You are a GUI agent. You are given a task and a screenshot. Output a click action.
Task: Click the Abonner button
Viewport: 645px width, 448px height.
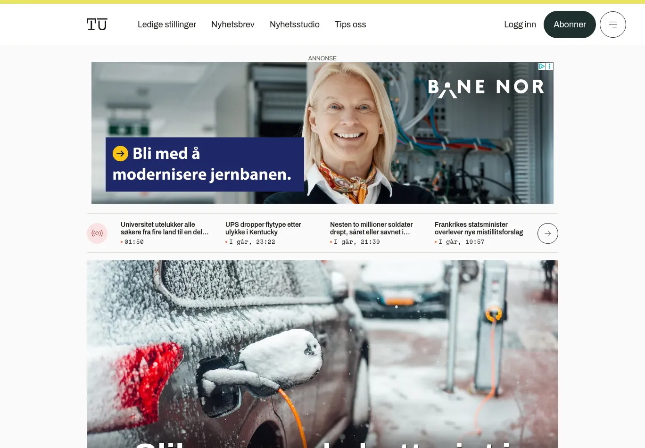570,25
